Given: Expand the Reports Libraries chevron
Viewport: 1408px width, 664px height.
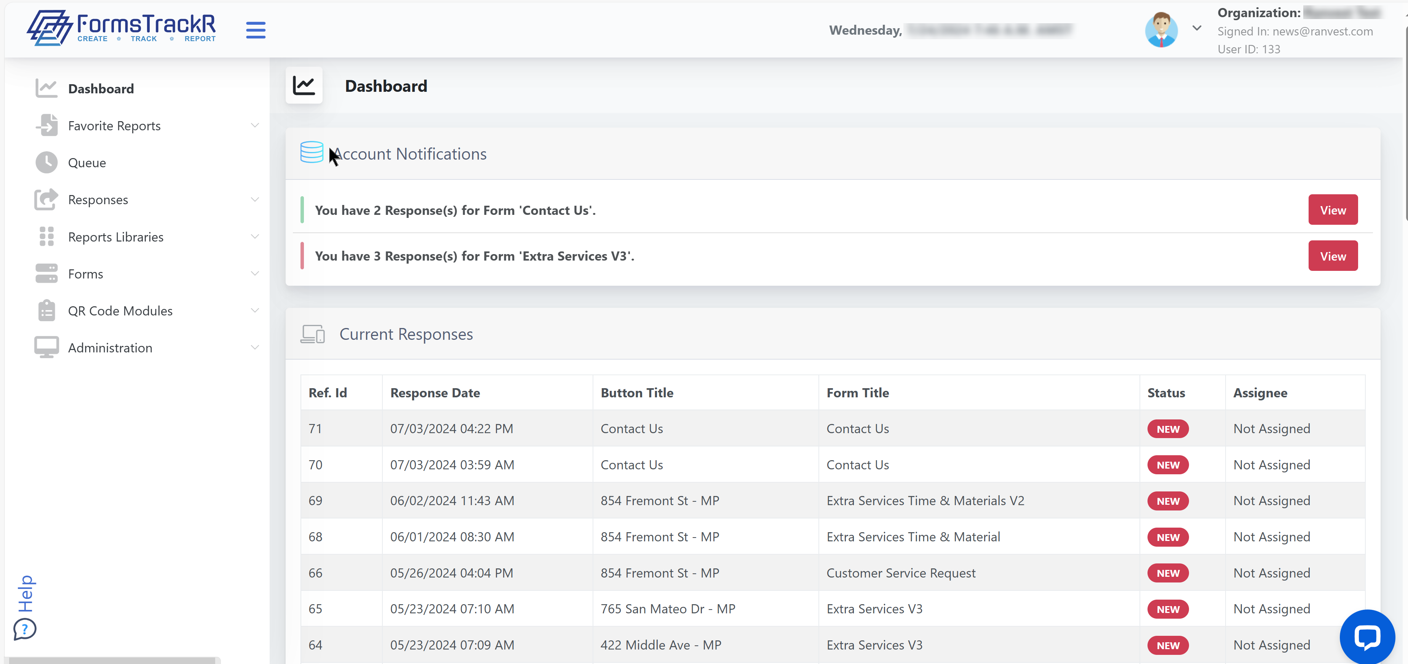Looking at the screenshot, I should coord(254,236).
